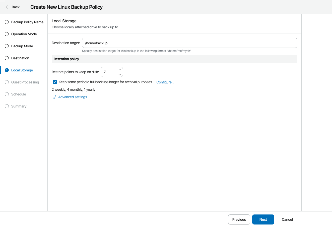Select the Backup Mode step icon
Image resolution: width=332 pixels, height=227 pixels.
[7, 46]
